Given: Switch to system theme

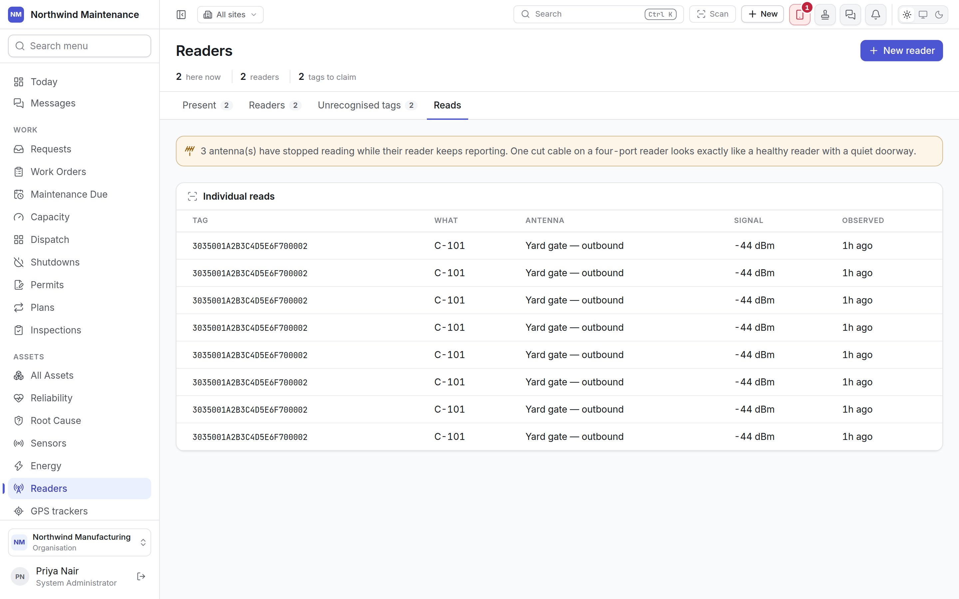Looking at the screenshot, I should point(923,15).
